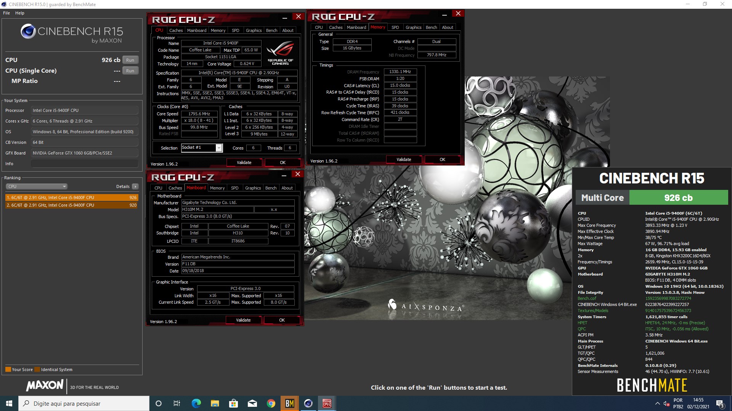Open Cortana from the taskbar

(x=159, y=403)
